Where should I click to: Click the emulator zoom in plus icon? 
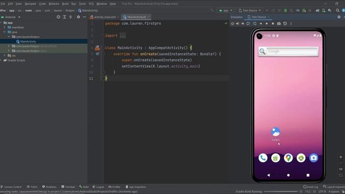point(341,157)
